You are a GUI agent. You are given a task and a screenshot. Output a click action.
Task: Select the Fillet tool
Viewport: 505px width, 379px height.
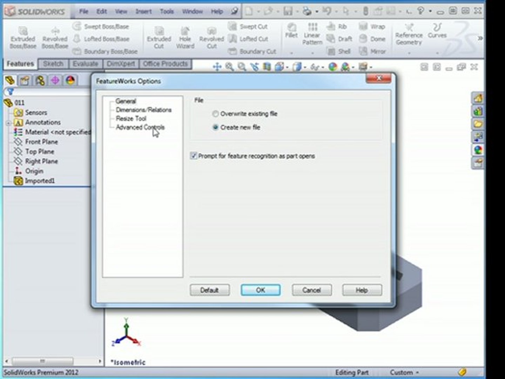(x=291, y=31)
